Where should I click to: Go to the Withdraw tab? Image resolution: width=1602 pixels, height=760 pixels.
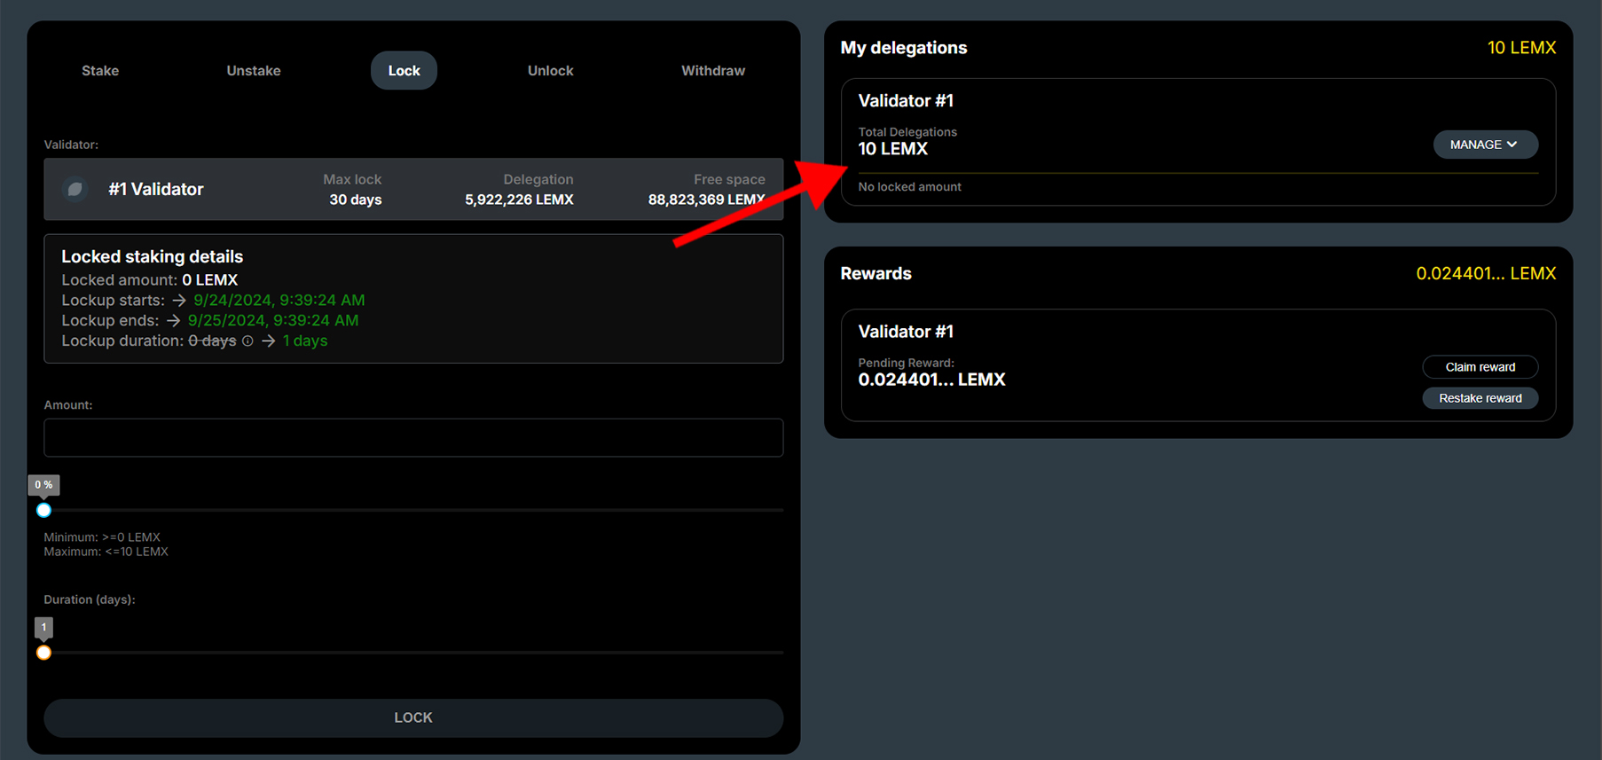pos(712,71)
